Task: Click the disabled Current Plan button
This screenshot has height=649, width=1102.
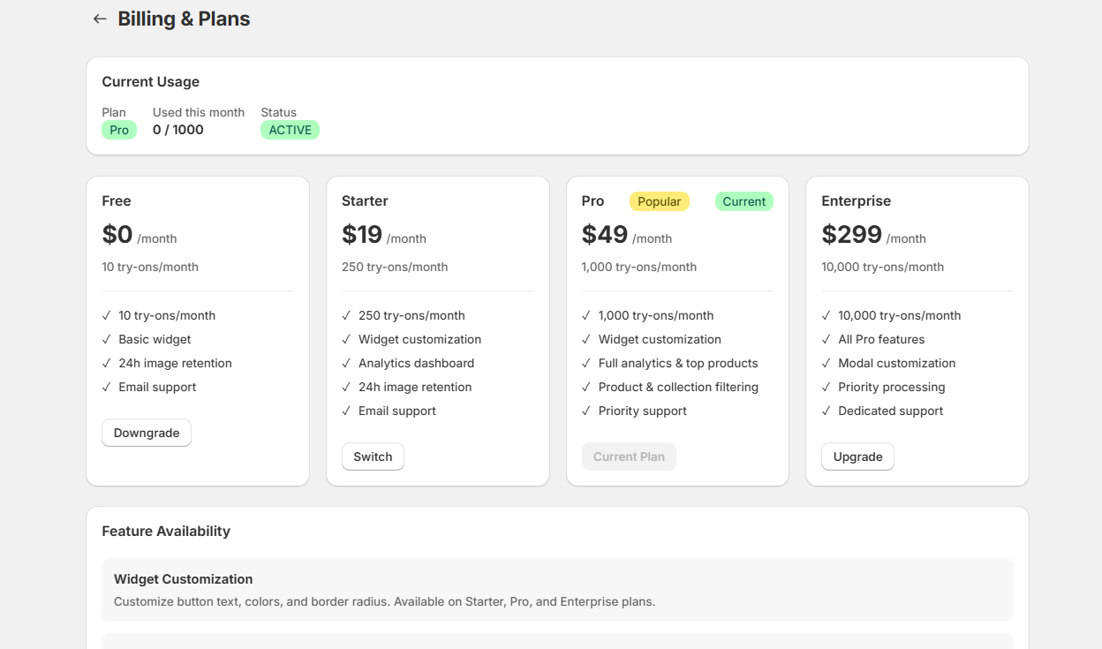Action: coord(629,456)
